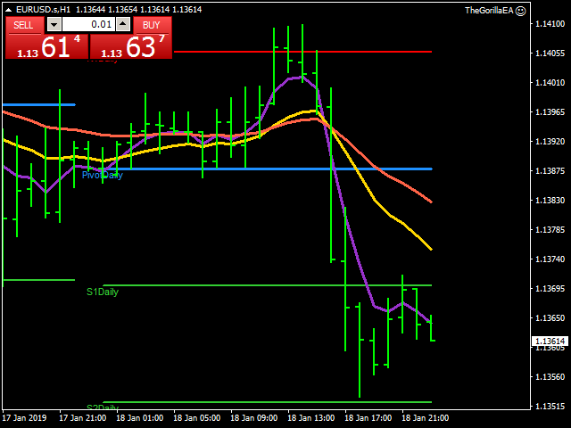Click the 18 Jan 21:00 time label
Screen dimensions: 571x428
coord(426,418)
